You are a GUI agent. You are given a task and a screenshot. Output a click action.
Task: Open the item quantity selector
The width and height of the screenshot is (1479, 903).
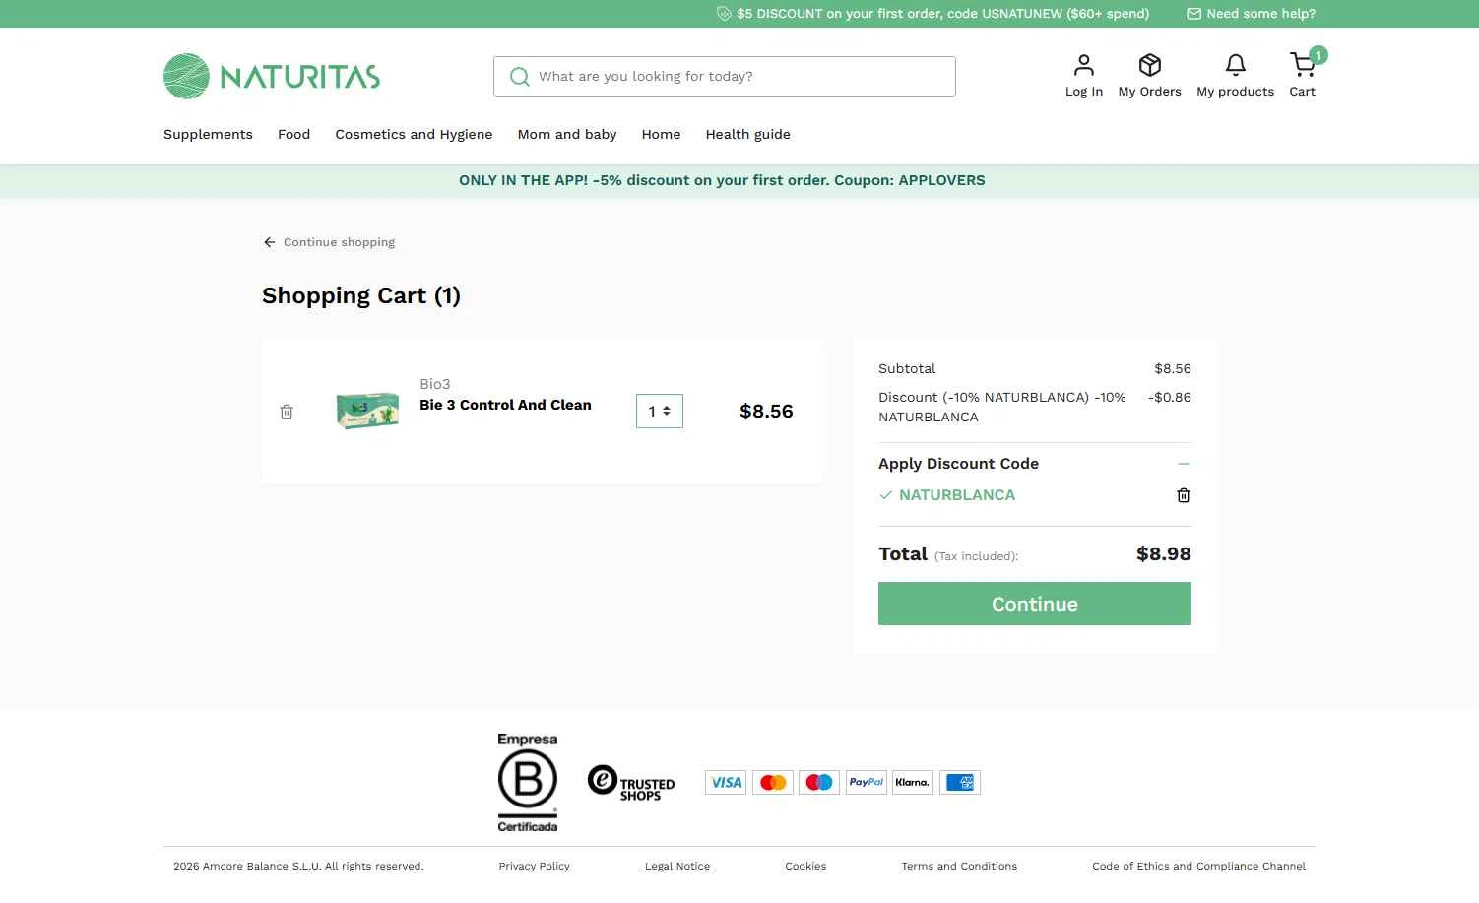tap(660, 412)
